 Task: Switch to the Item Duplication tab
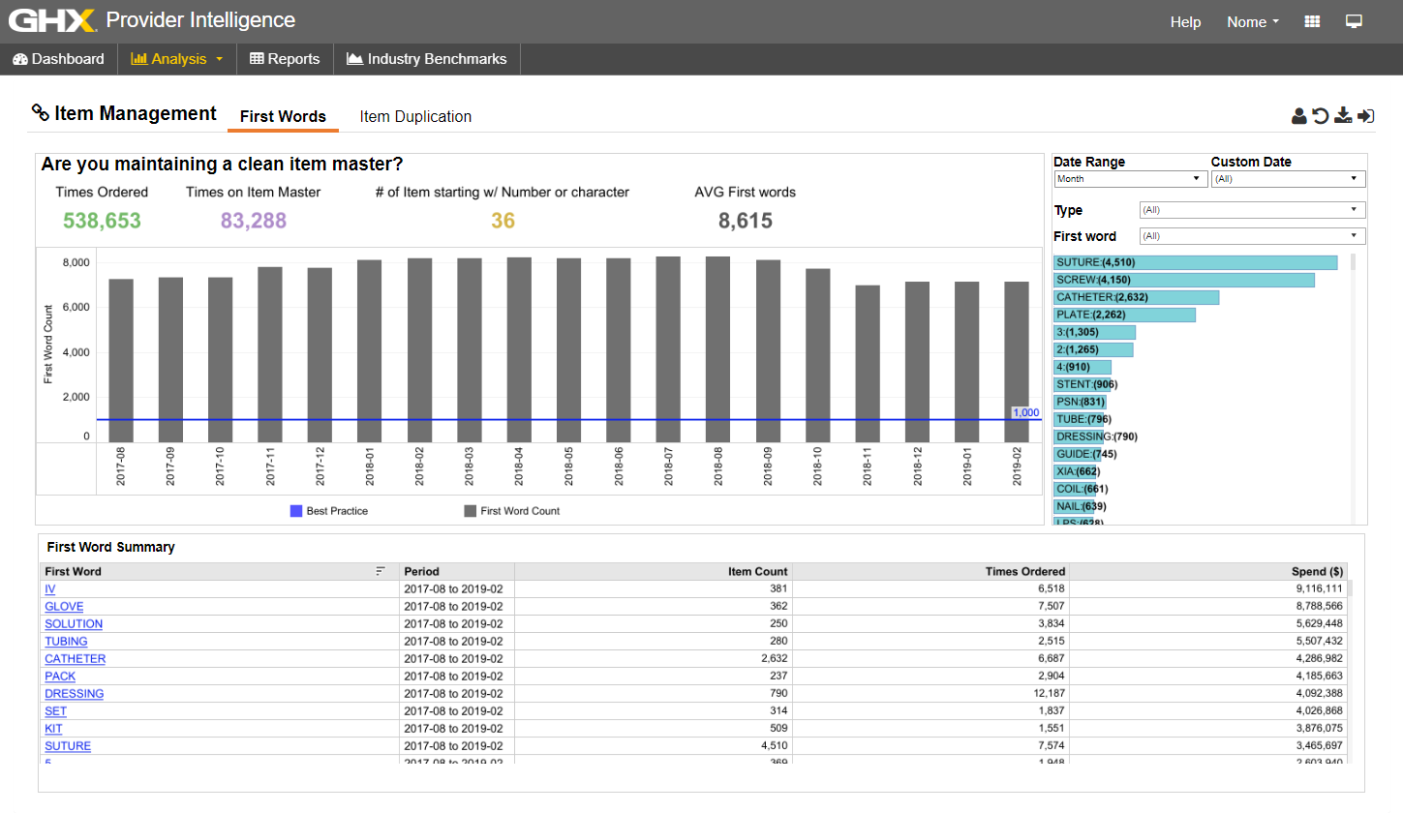[415, 116]
